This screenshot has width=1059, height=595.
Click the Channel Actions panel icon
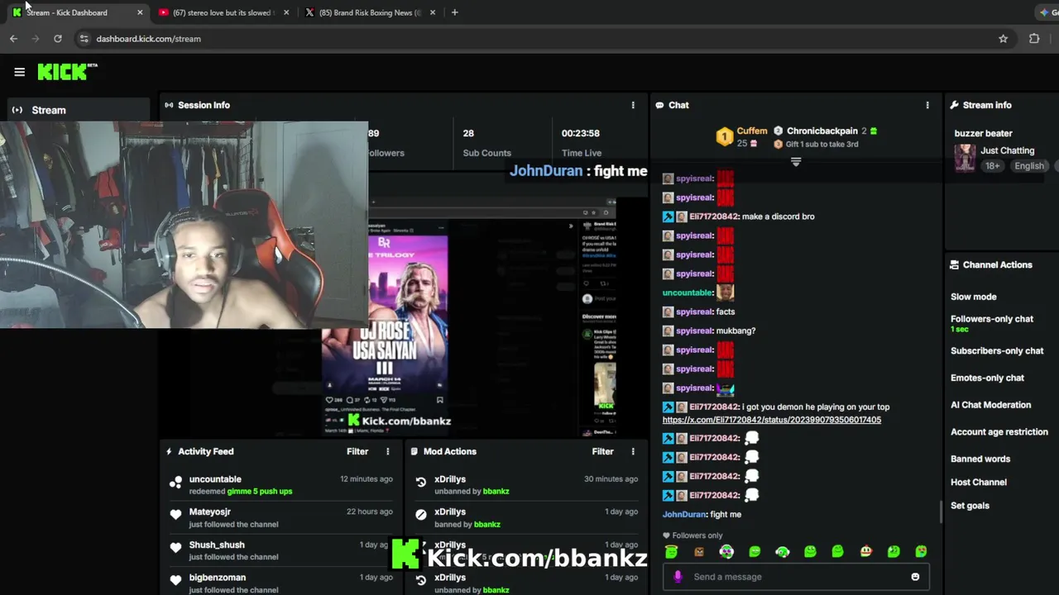tap(954, 265)
